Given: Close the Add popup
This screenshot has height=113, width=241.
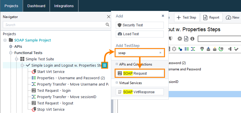Looking at the screenshot, I should [x=163, y=16].
